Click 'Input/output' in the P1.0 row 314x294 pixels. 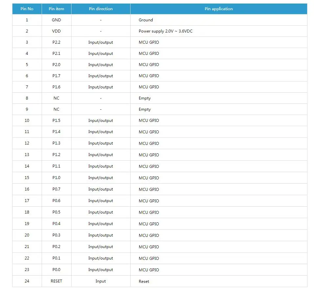point(101,178)
